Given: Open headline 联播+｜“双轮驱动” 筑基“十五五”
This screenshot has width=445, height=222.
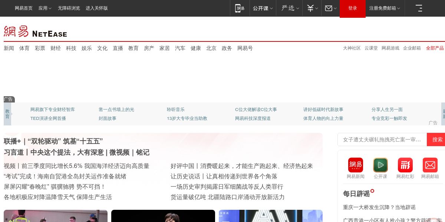Looking at the screenshot, I should pos(53,141).
